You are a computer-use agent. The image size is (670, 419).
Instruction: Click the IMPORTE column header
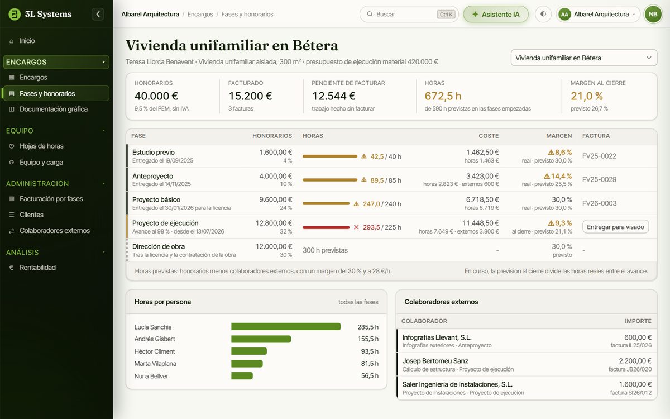coord(638,321)
